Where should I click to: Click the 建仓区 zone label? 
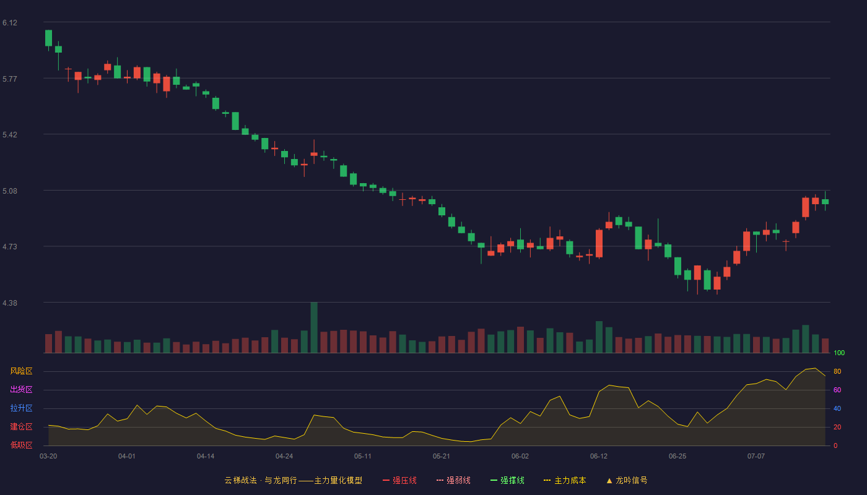coord(21,427)
